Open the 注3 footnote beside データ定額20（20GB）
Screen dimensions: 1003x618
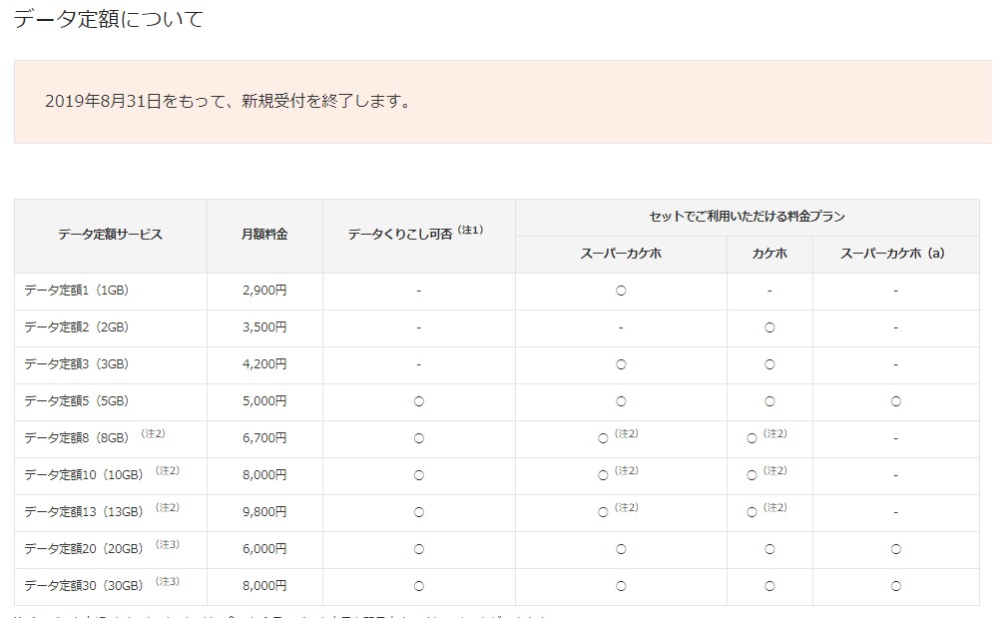click(167, 544)
